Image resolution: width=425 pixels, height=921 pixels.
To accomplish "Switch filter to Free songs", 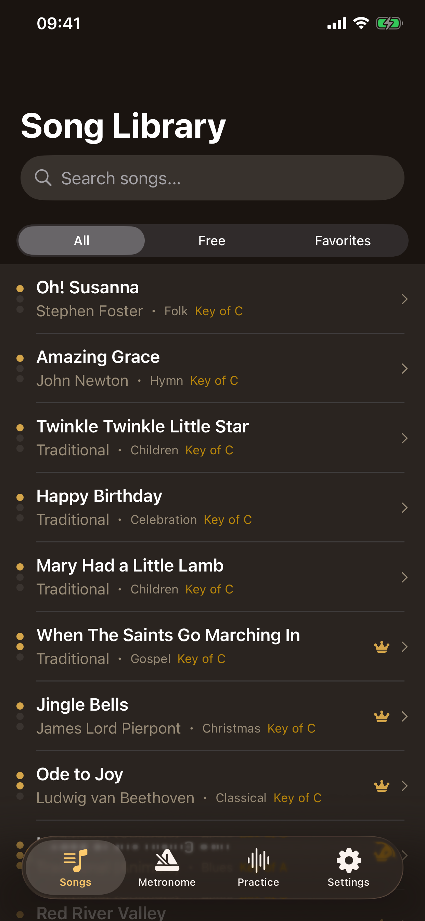I will coord(212,241).
